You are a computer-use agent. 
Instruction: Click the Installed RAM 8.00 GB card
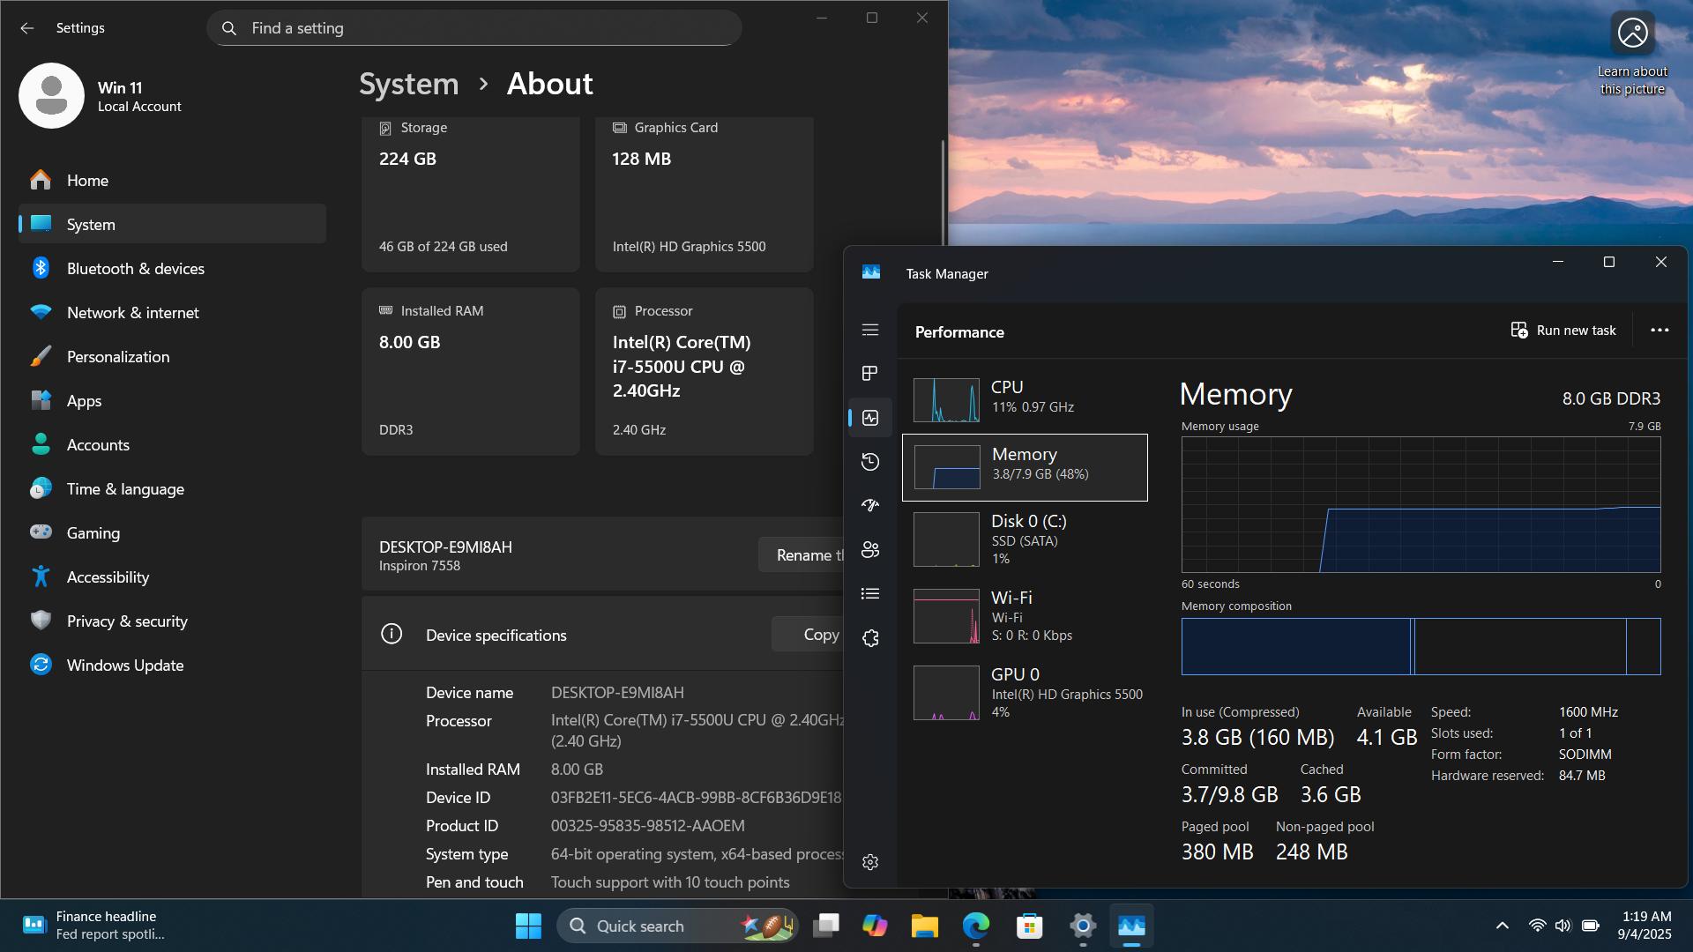point(470,371)
